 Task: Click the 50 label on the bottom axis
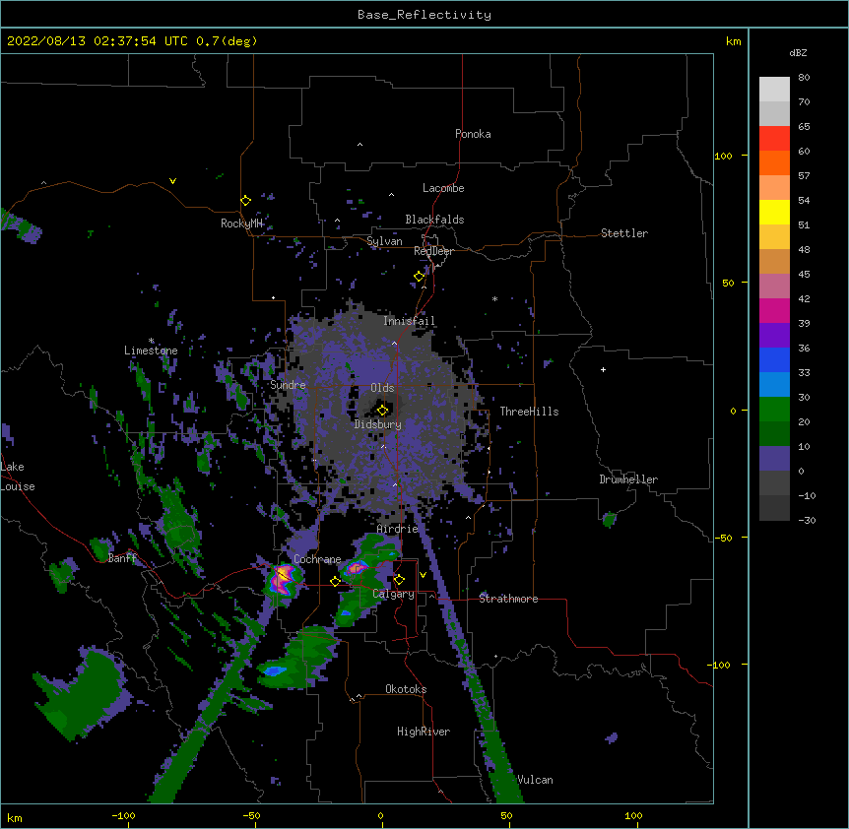coord(506,815)
